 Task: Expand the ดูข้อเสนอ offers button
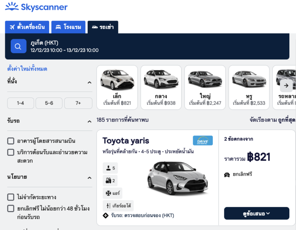click(257, 213)
